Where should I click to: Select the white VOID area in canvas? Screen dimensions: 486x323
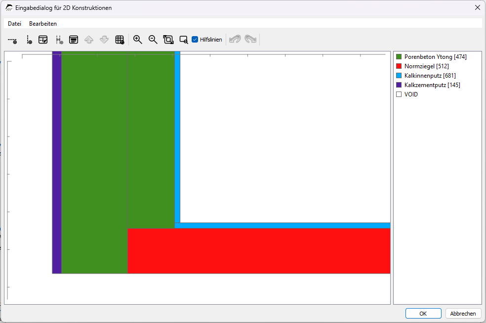click(285, 137)
